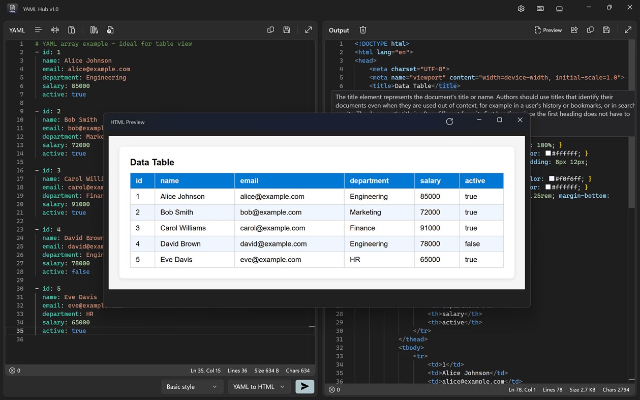Click the Output editor vertical scrollbar thumb

(632, 124)
